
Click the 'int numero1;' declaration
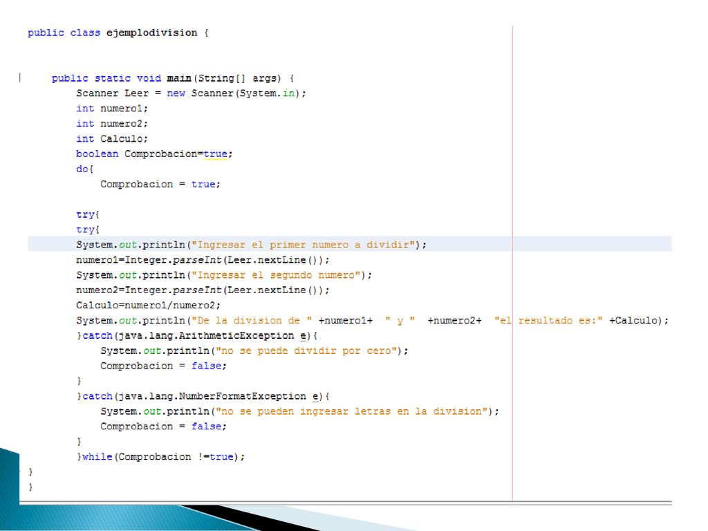[x=112, y=109]
